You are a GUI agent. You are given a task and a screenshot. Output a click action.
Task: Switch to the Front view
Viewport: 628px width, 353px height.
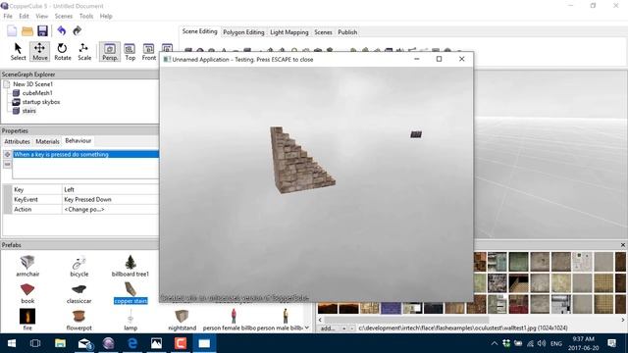[148, 52]
